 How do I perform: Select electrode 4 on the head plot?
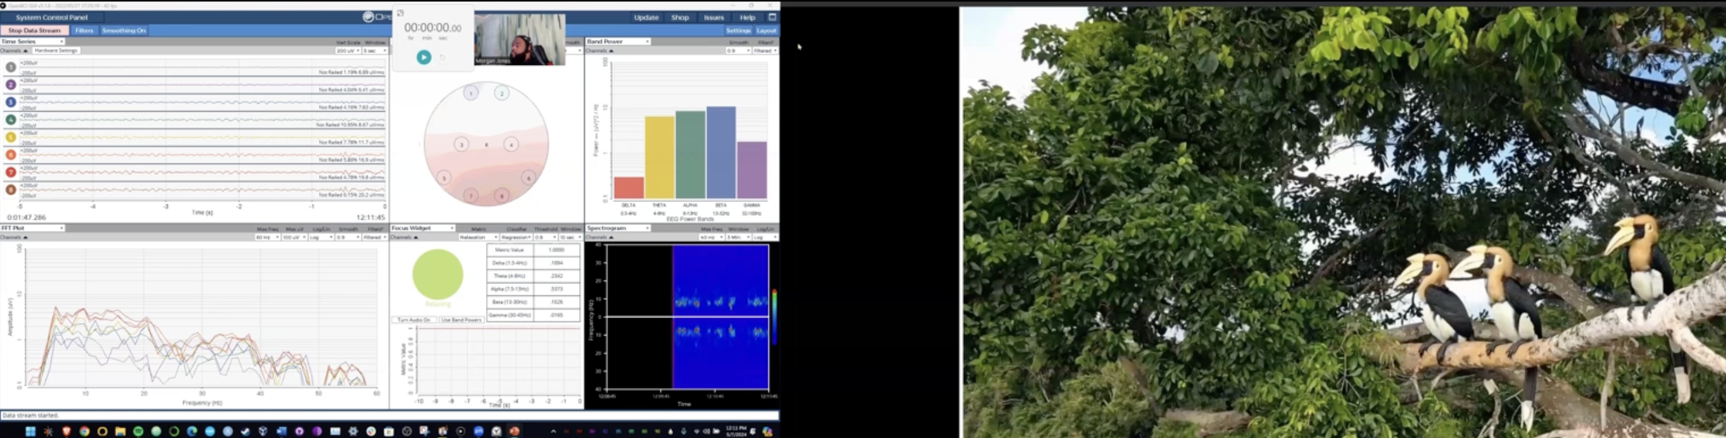pos(511,144)
